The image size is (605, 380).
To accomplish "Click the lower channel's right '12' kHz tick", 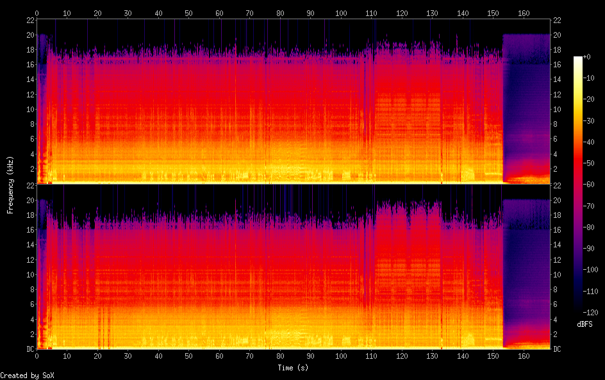I will coord(557,260).
